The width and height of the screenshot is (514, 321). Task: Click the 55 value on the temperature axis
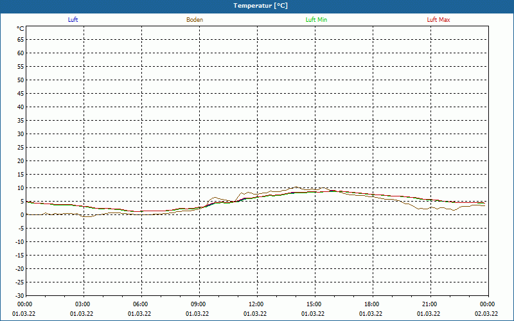tap(21, 67)
